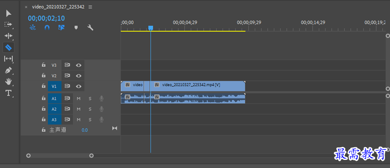Enable voice-over record on A2

pyautogui.click(x=101, y=109)
